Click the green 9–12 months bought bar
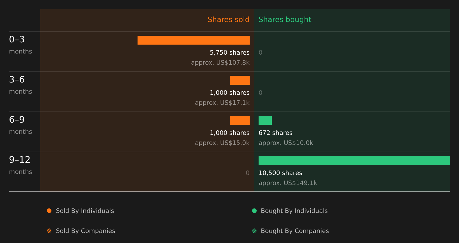459x243 pixels. (x=354, y=161)
